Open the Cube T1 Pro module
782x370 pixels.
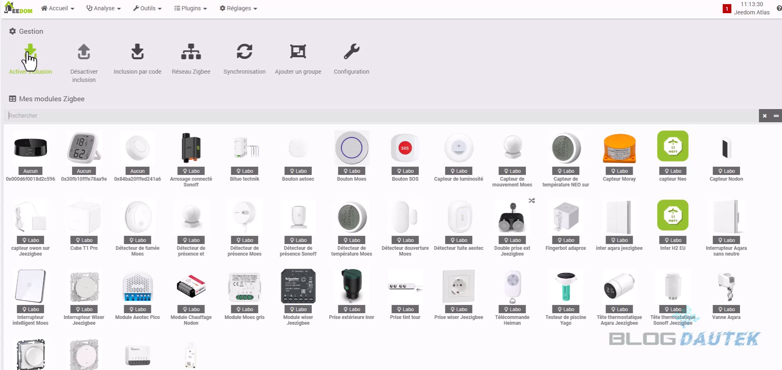click(x=84, y=217)
